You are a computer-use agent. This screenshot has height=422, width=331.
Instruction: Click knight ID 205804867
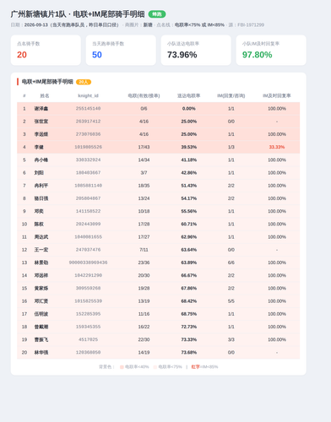88,198
